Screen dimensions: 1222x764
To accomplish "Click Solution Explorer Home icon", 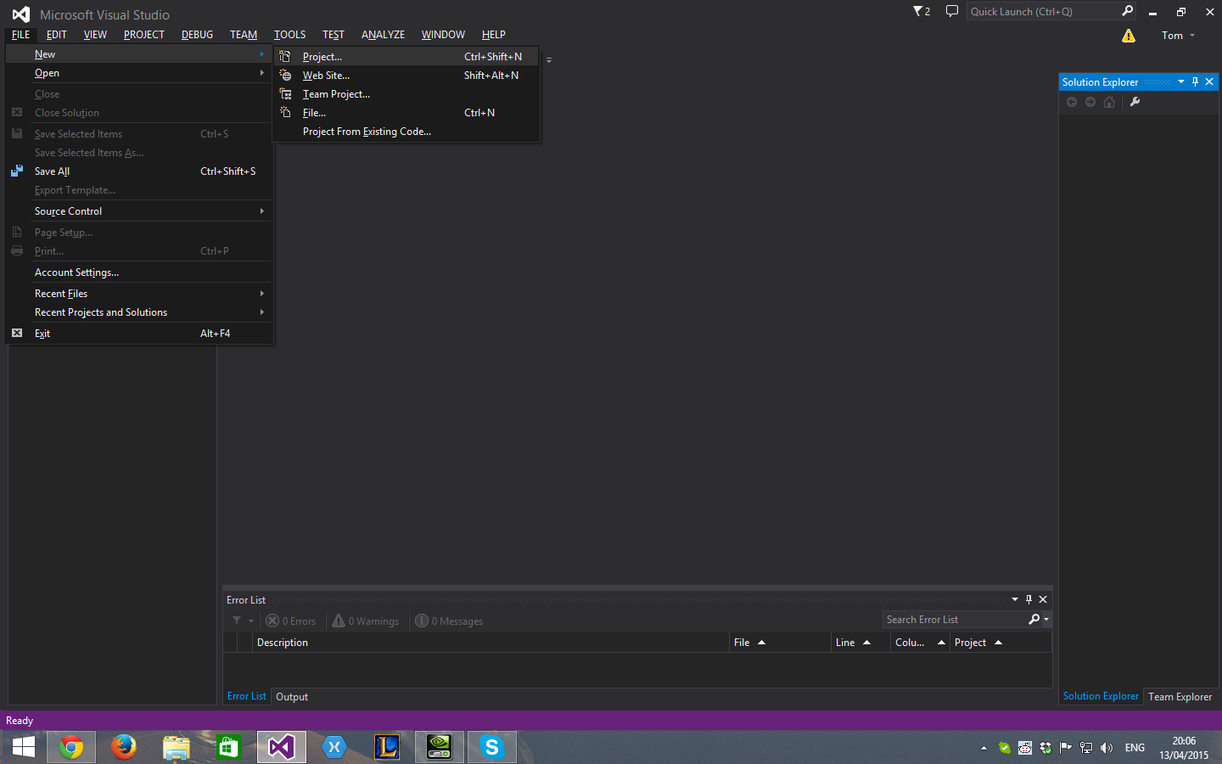I will 1109,102.
